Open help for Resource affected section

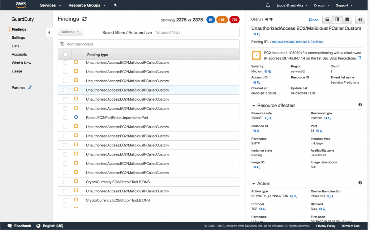click(360, 105)
